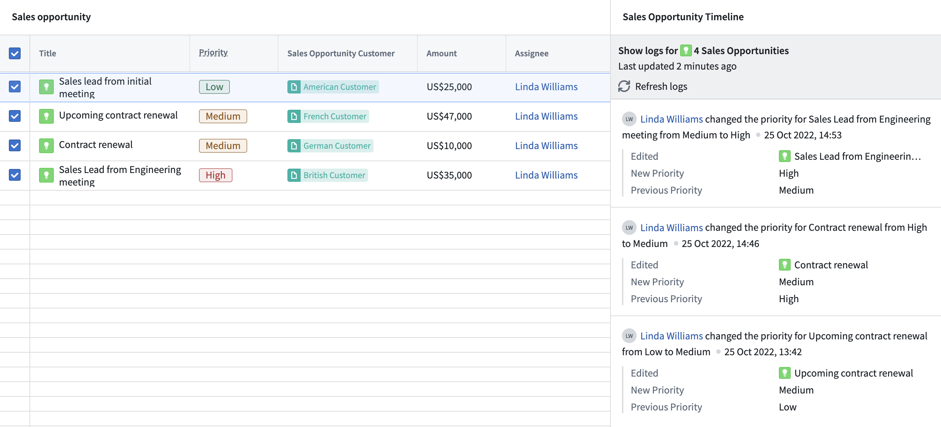The height and width of the screenshot is (427, 941).
Task: Click the lightbulb icon for Sales lead from initial meeting
Action: coord(46,87)
